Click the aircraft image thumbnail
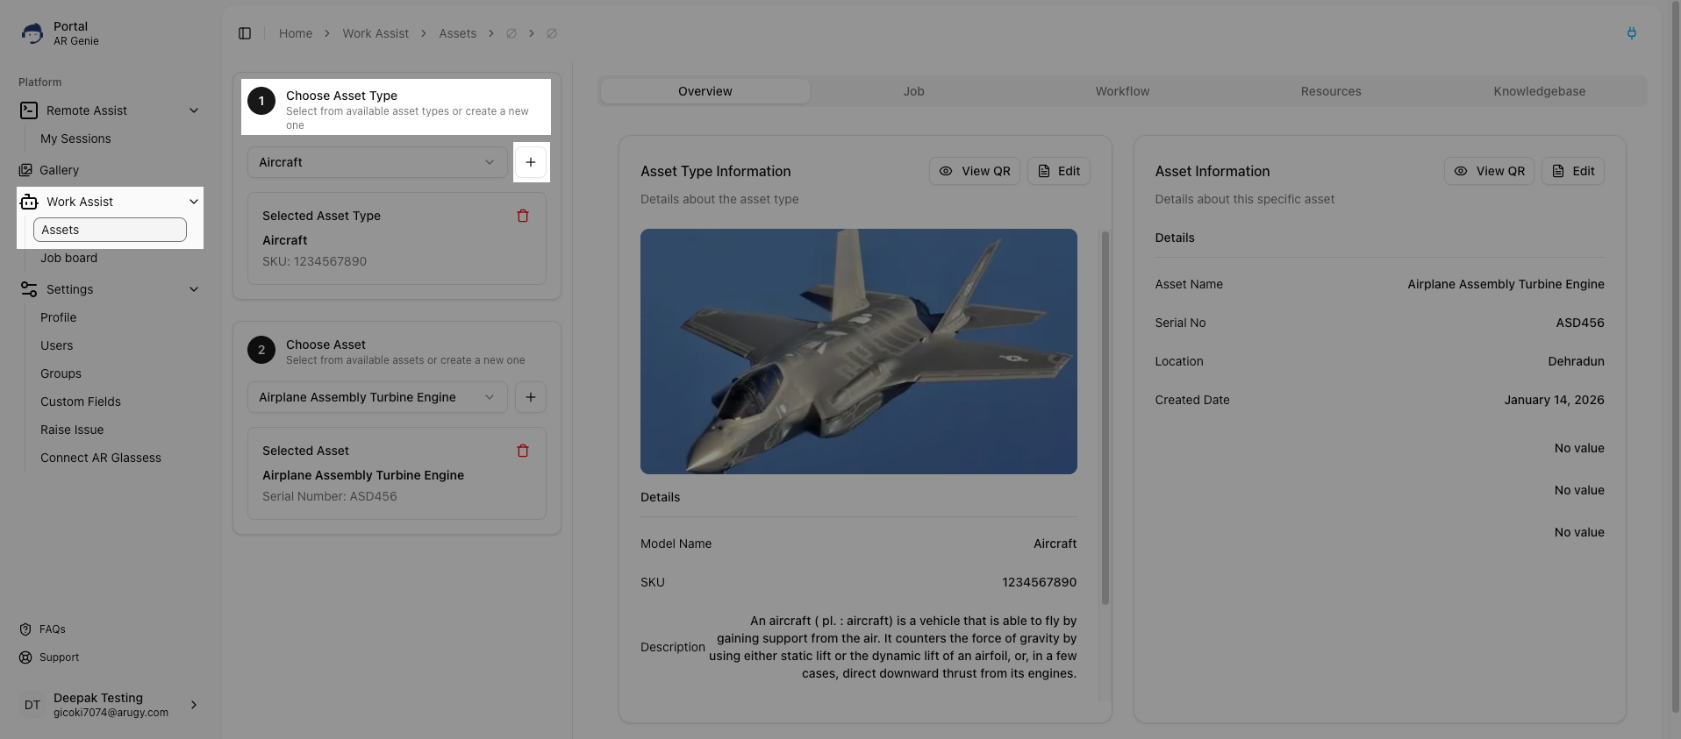The height and width of the screenshot is (739, 1681). (x=858, y=352)
